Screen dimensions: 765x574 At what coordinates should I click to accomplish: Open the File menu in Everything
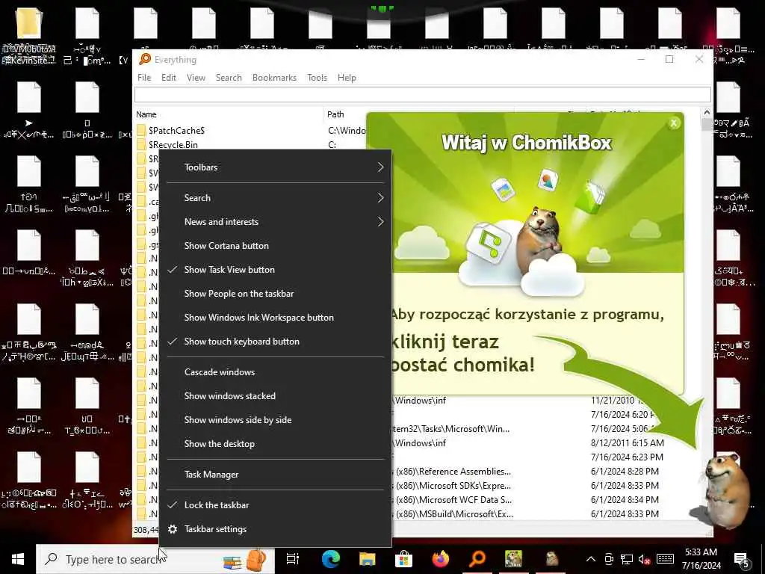tap(144, 78)
